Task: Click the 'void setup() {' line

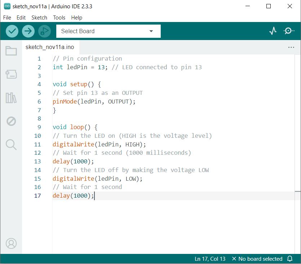Action: (77, 84)
